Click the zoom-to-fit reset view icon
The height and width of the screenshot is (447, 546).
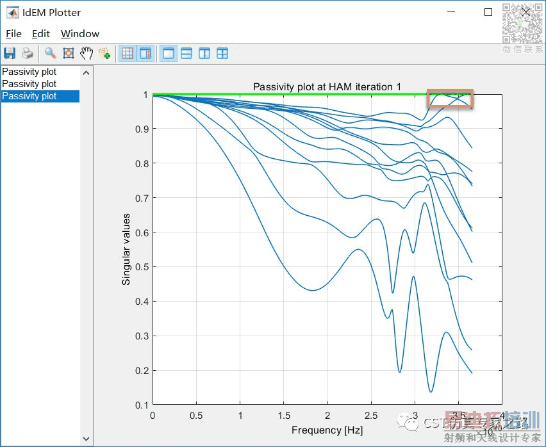68,54
